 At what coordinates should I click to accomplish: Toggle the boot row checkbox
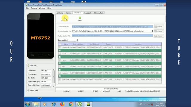tap(60, 54)
